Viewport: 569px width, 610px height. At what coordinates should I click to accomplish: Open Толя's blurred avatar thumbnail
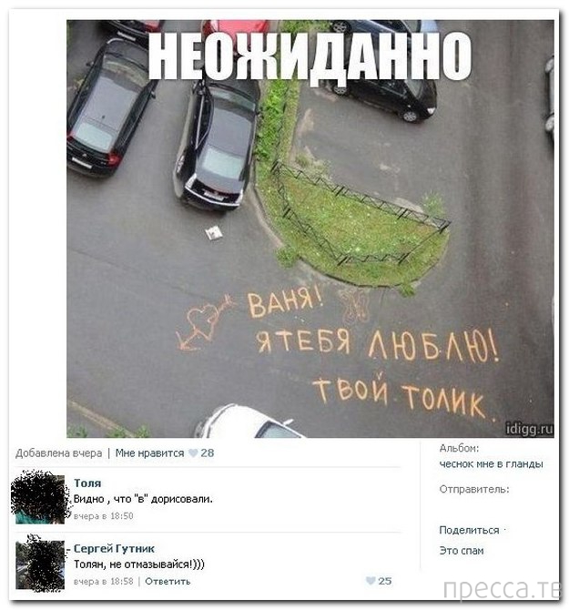(40, 498)
